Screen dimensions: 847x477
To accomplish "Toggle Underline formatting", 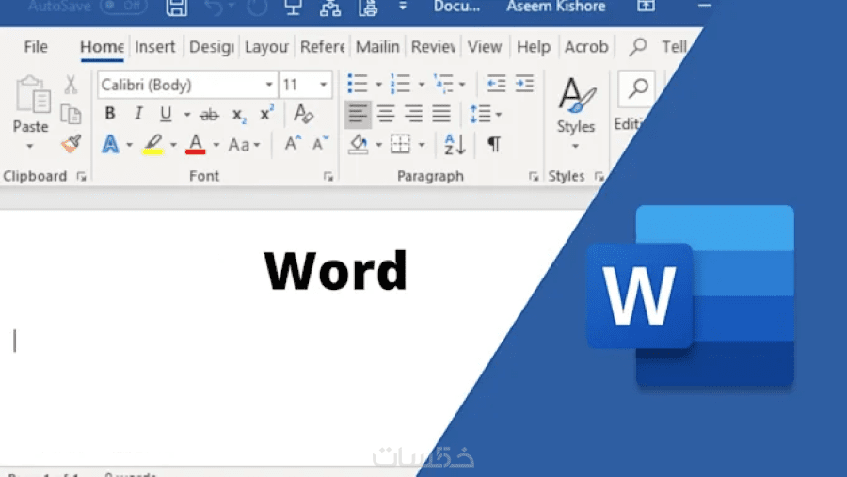I will tap(166, 114).
